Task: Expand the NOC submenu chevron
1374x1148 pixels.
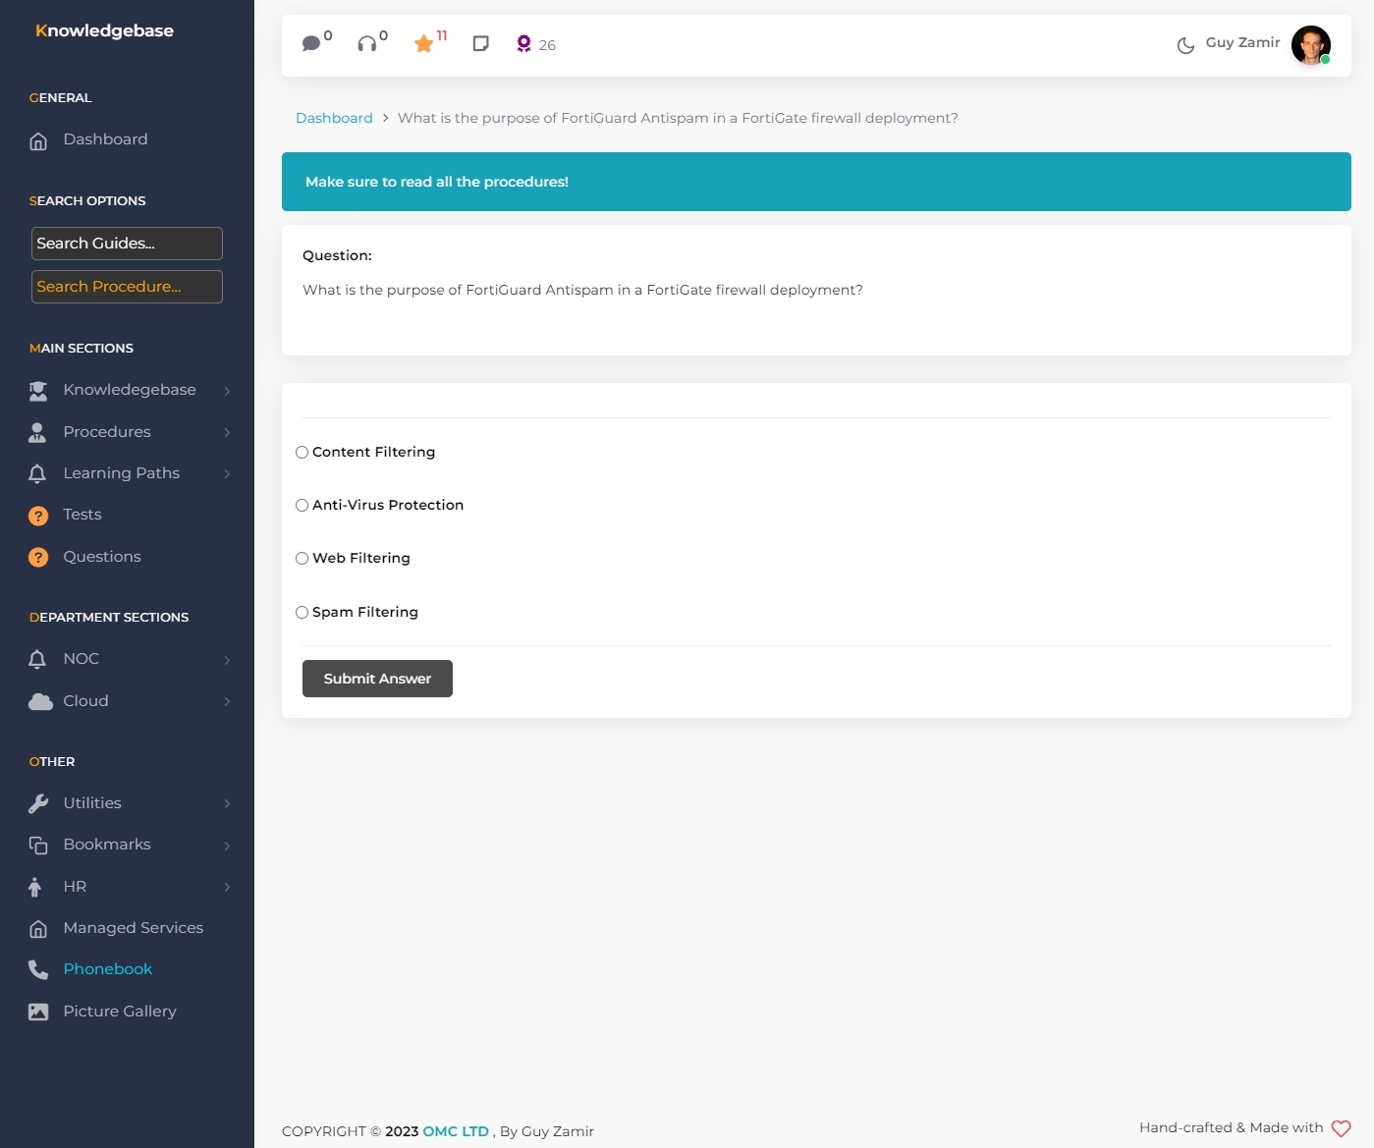Action: coord(227,660)
